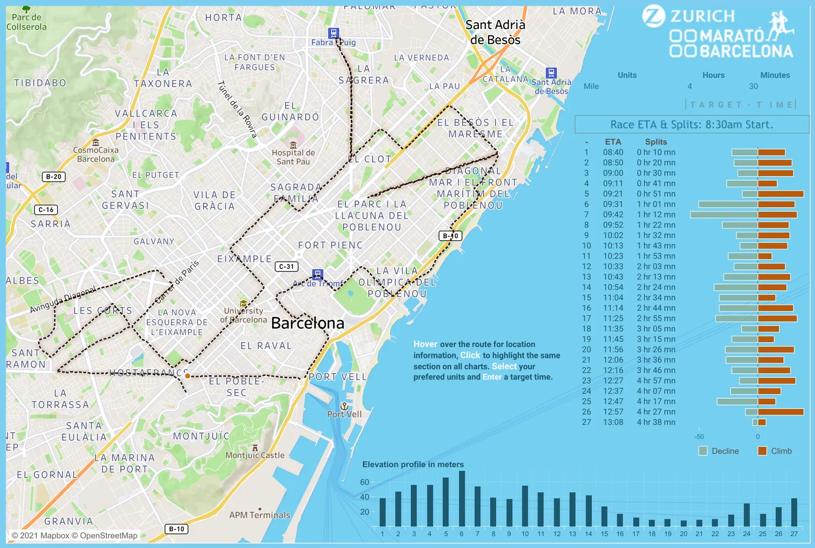Open the OpenStreetMap attribution link
This screenshot has height=548, width=815.
104,536
